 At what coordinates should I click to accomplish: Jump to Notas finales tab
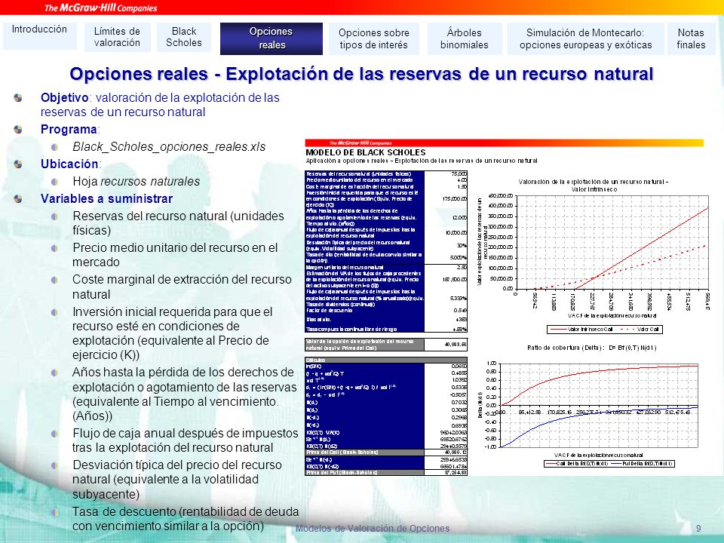pos(692,38)
